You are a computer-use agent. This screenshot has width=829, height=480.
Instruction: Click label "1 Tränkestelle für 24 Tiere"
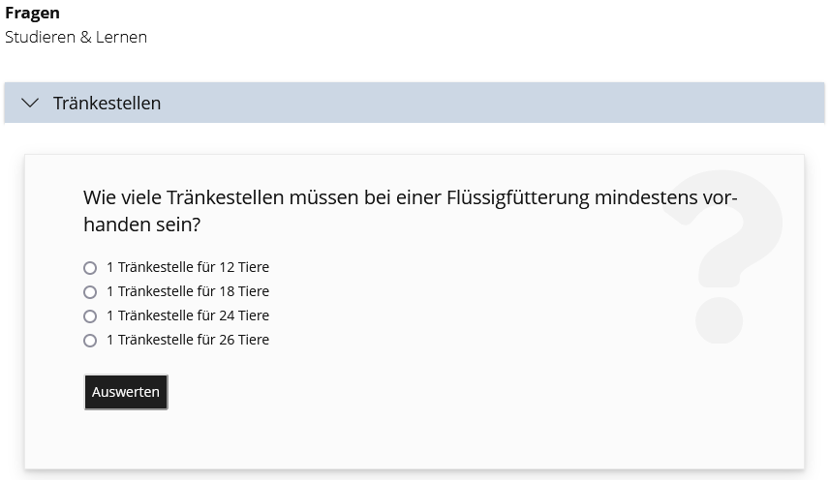[188, 315]
